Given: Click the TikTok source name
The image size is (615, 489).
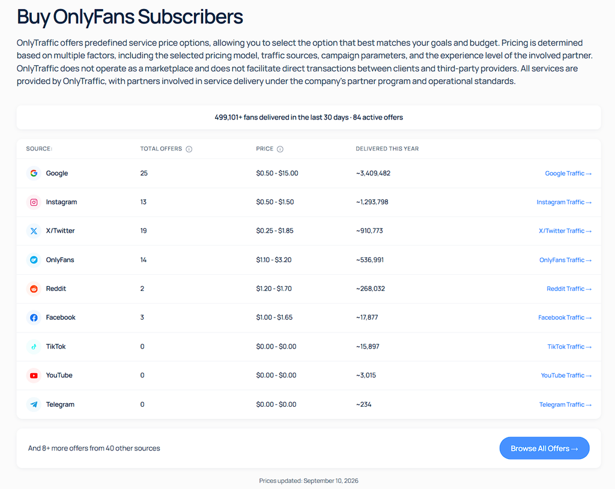Looking at the screenshot, I should [x=56, y=346].
